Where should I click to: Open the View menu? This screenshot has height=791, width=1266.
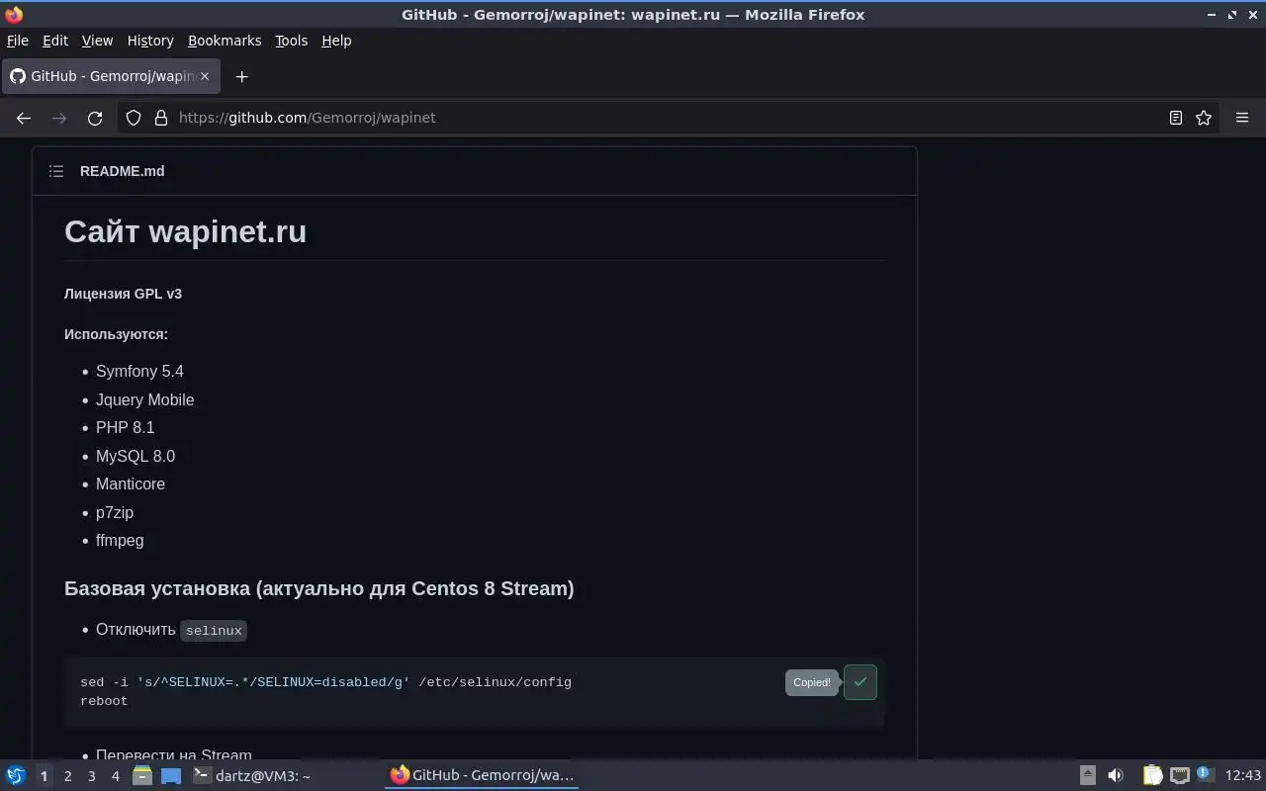[x=97, y=41]
